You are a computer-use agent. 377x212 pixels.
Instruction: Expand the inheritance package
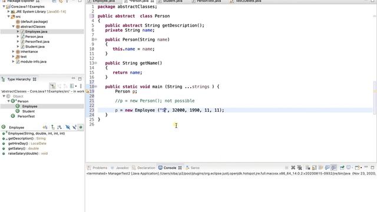pos(14,51)
